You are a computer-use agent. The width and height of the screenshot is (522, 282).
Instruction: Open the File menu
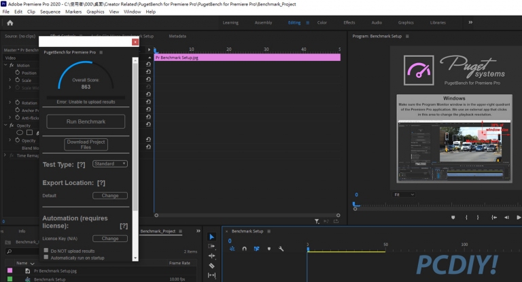pos(6,12)
